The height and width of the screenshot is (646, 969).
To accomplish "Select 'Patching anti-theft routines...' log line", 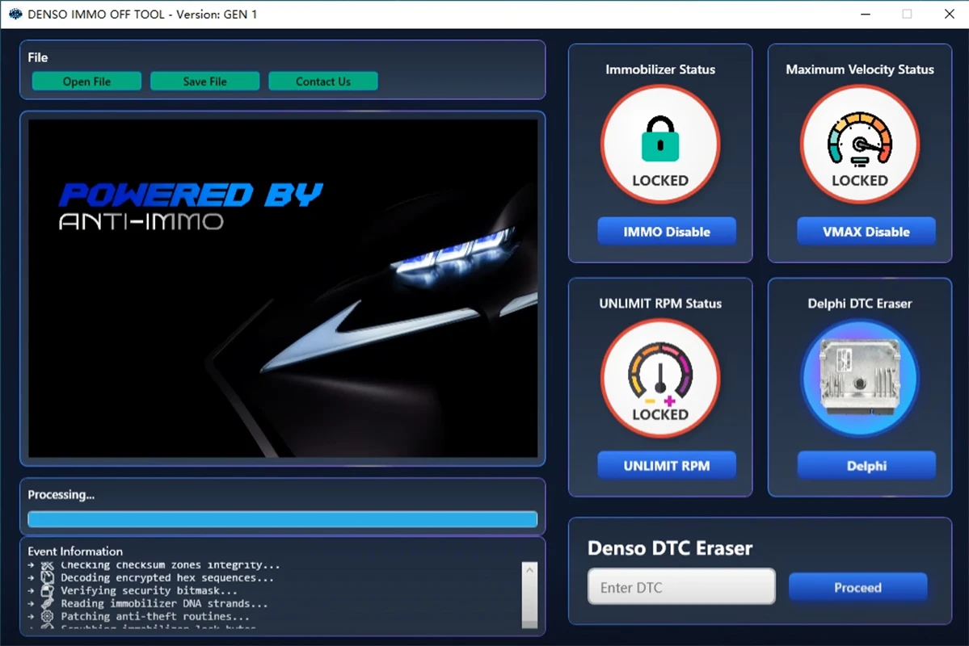I will [x=154, y=616].
